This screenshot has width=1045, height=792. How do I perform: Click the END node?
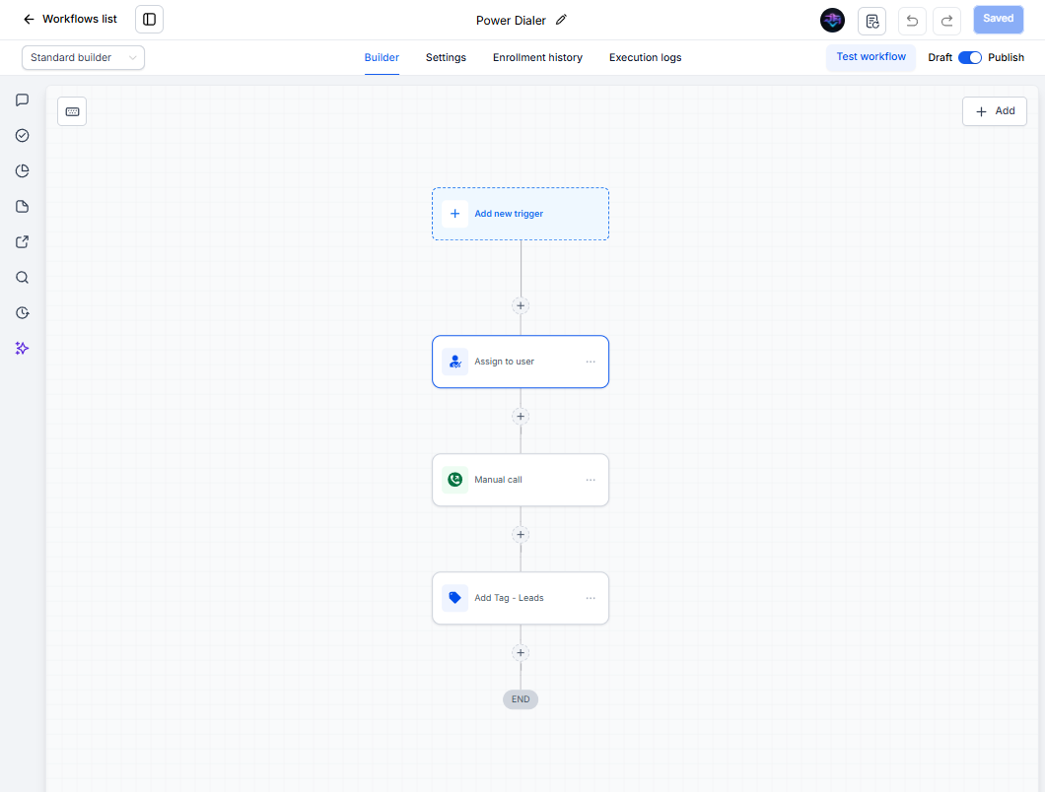521,699
